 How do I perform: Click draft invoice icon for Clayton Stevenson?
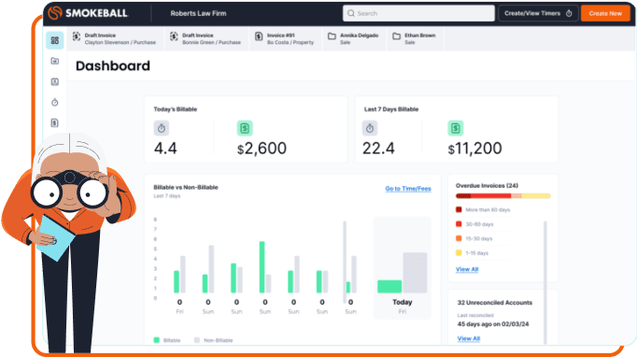[77, 36]
